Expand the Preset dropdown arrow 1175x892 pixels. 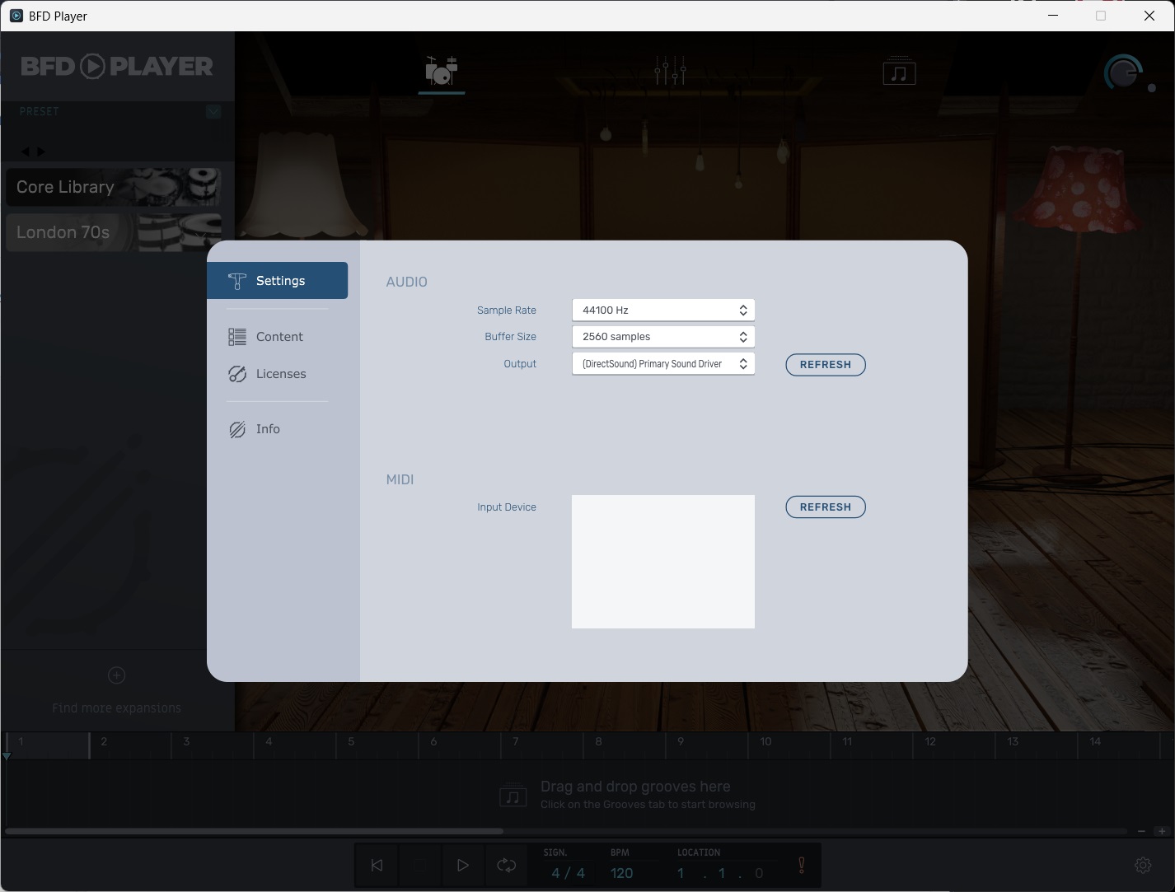[x=213, y=111]
